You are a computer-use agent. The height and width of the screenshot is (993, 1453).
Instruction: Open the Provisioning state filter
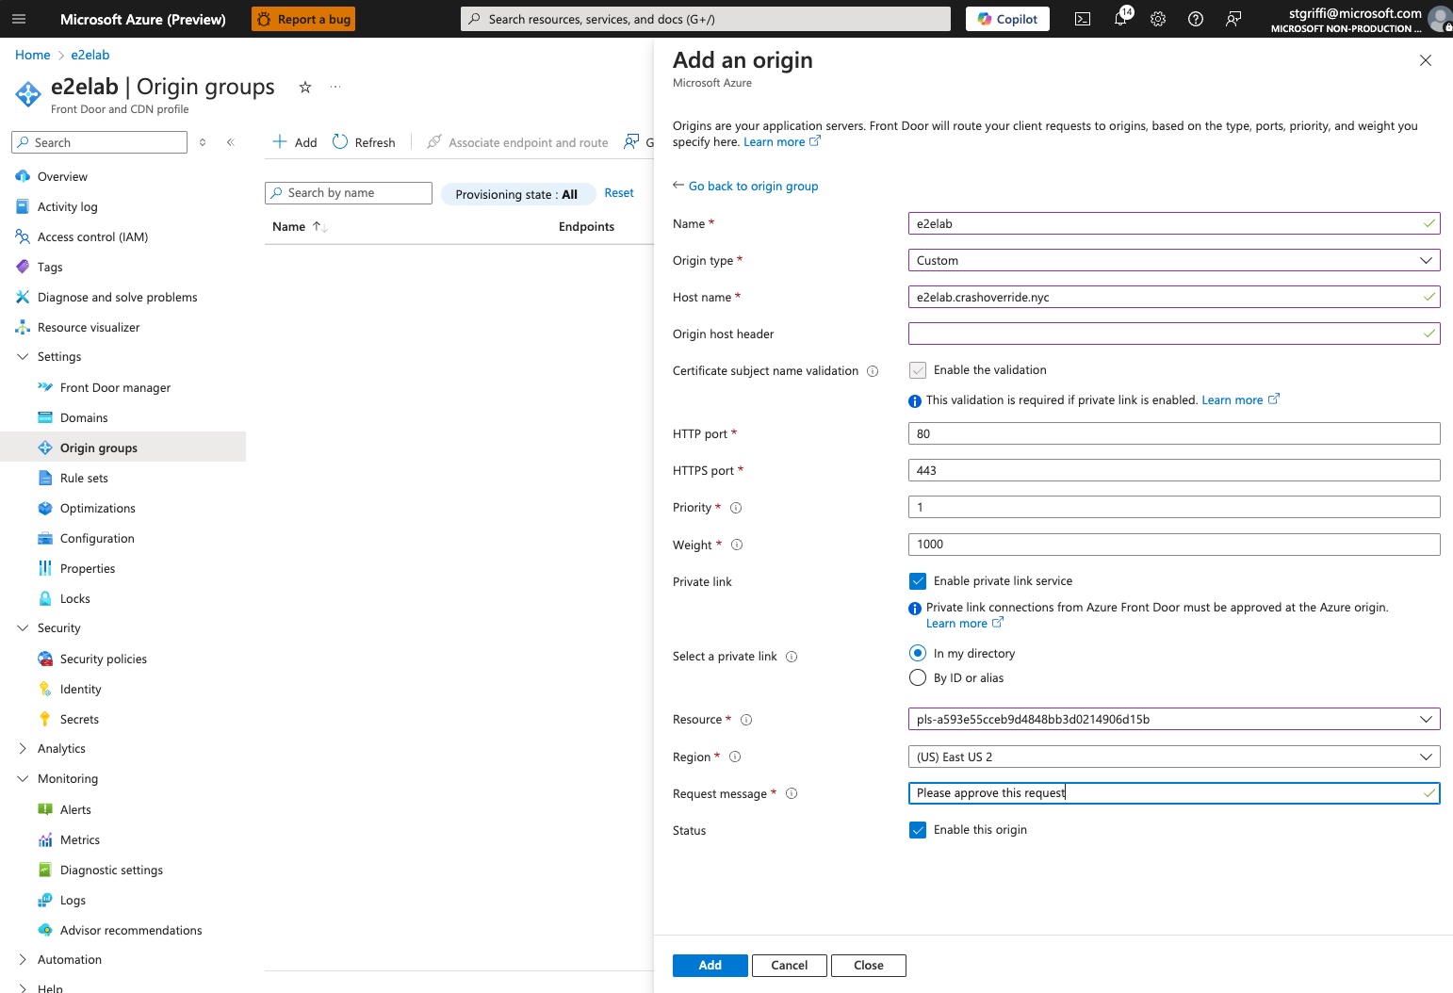(517, 194)
